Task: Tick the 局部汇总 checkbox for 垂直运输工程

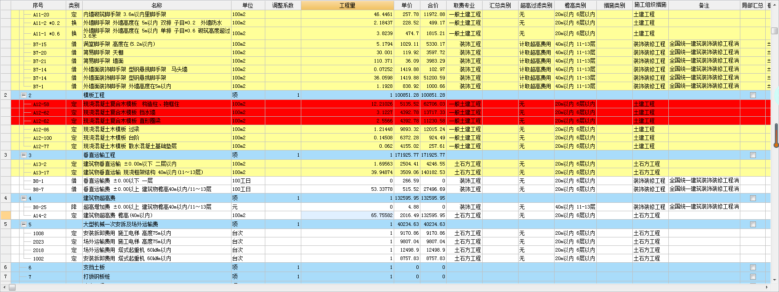Action: coord(753,155)
